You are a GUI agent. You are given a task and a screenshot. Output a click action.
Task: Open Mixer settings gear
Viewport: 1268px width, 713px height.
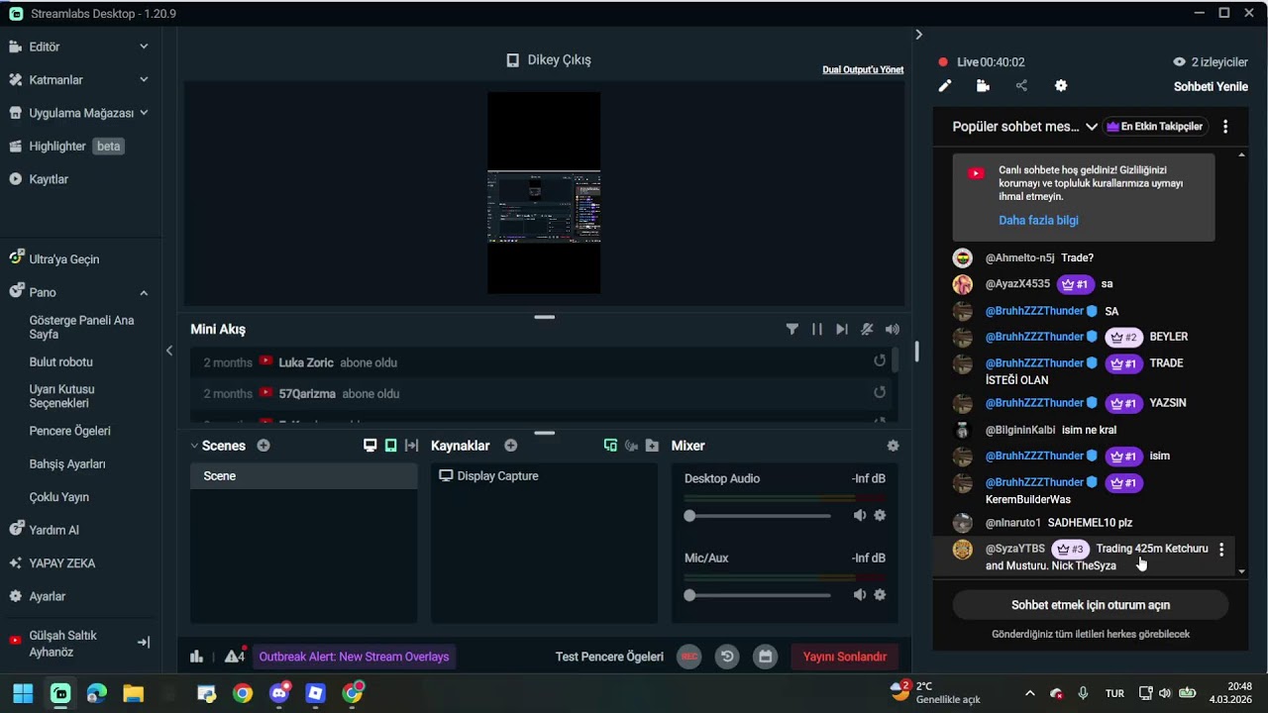(x=893, y=446)
